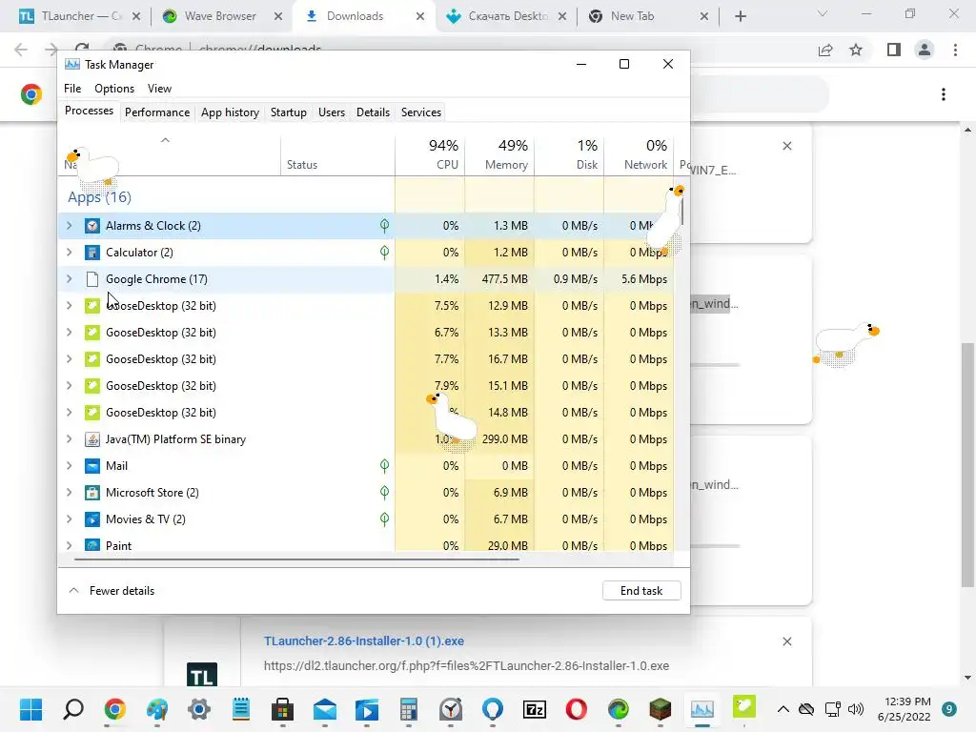Switch to the App history tab

point(230,112)
